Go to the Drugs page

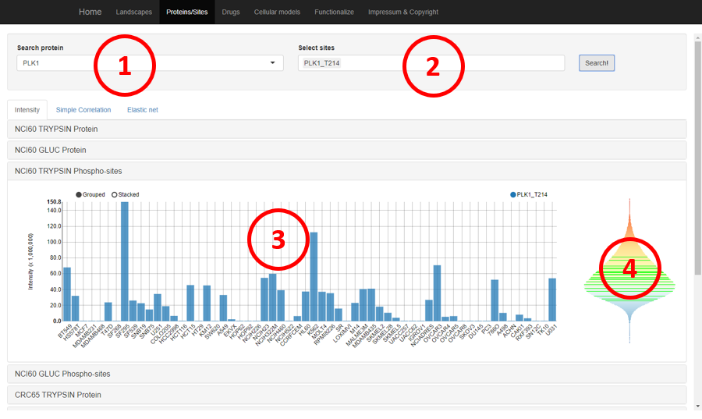pyautogui.click(x=231, y=12)
